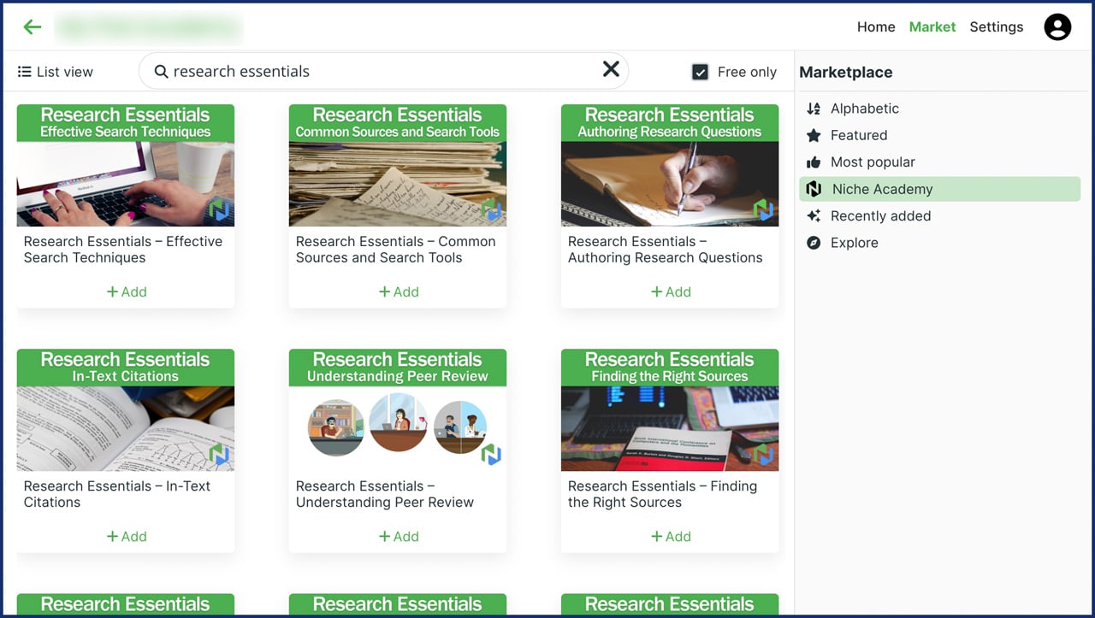Screen dimensions: 1095x618
Task: Open Settings in top navigation
Action: point(996,27)
